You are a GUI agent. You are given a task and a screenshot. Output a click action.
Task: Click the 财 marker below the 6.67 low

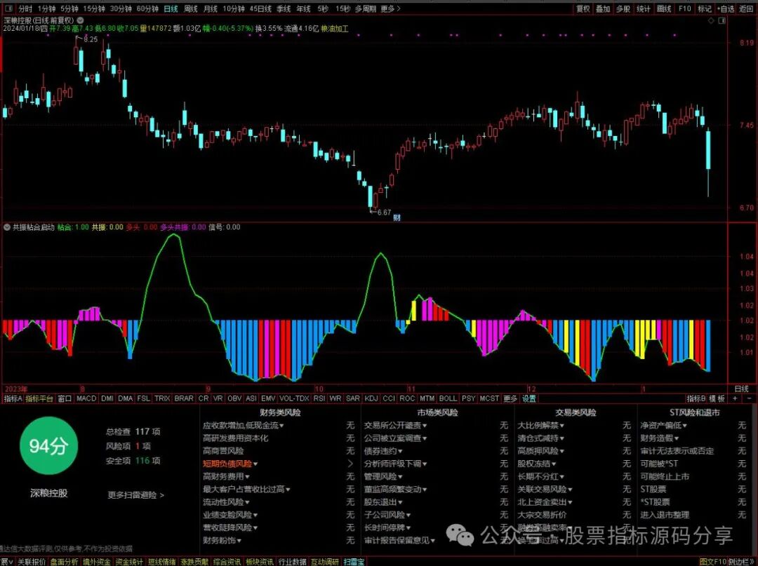point(397,218)
